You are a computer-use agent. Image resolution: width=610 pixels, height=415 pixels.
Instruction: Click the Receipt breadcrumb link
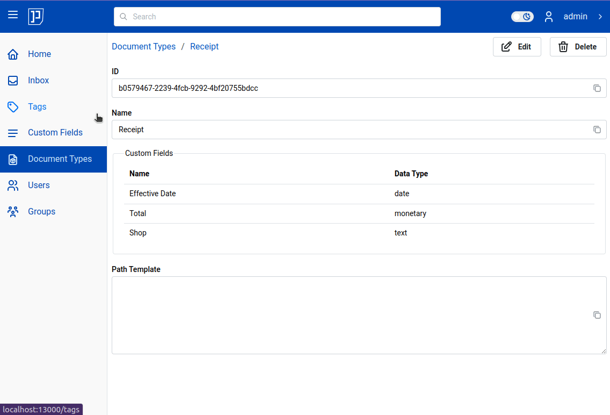(x=204, y=46)
